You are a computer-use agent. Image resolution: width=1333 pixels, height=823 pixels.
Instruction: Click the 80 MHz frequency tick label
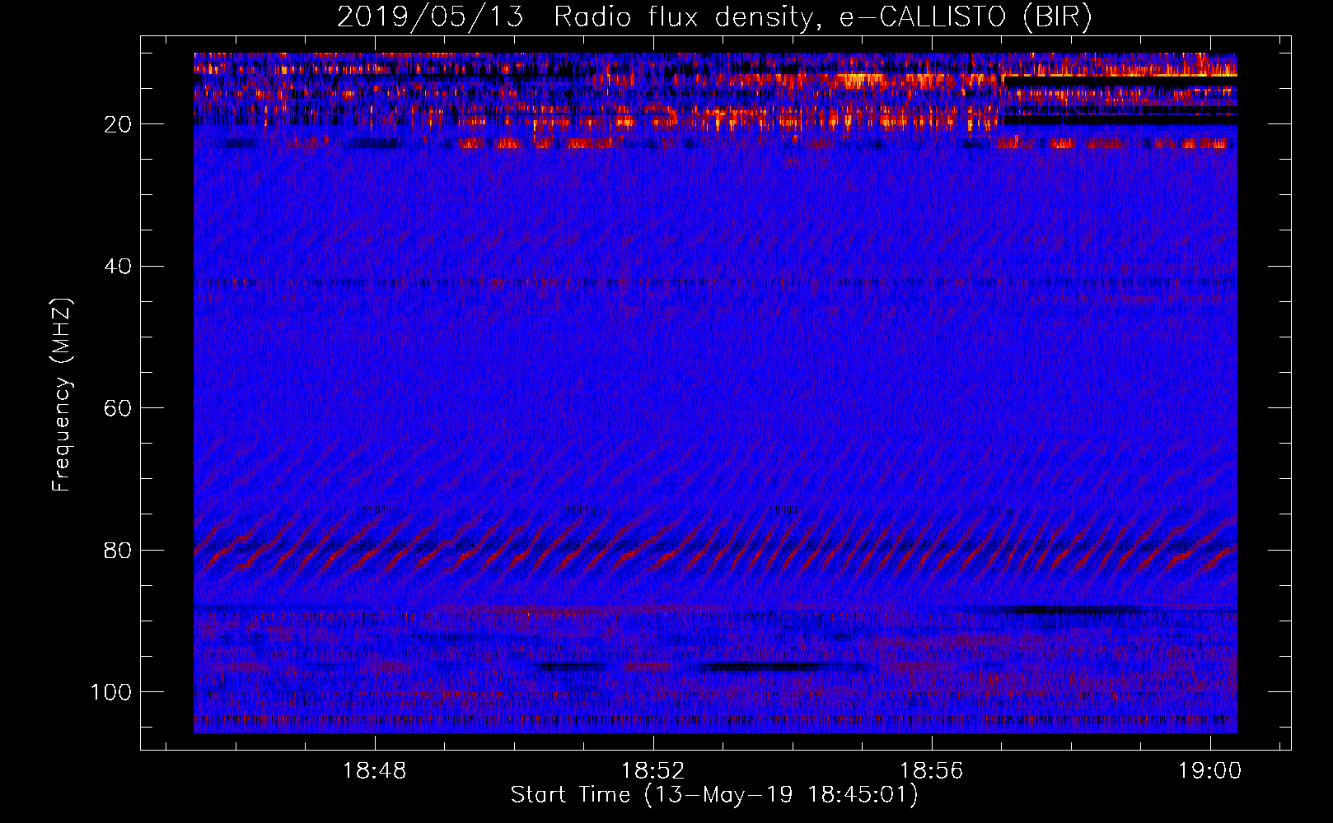[x=119, y=550]
